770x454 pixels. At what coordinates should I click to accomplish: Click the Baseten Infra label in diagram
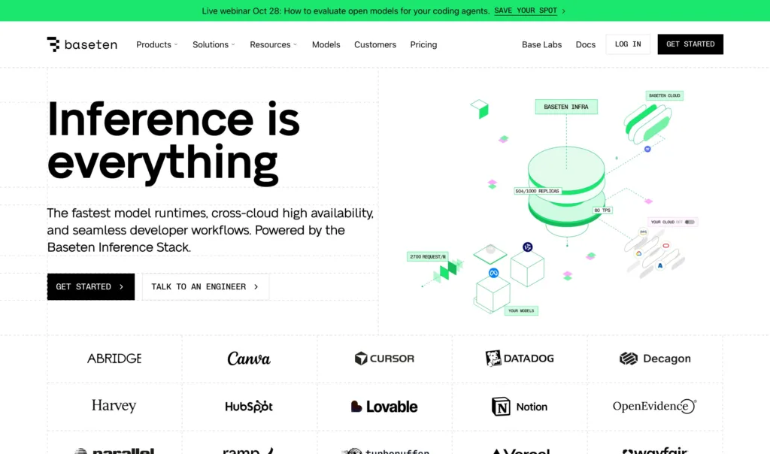(566, 107)
